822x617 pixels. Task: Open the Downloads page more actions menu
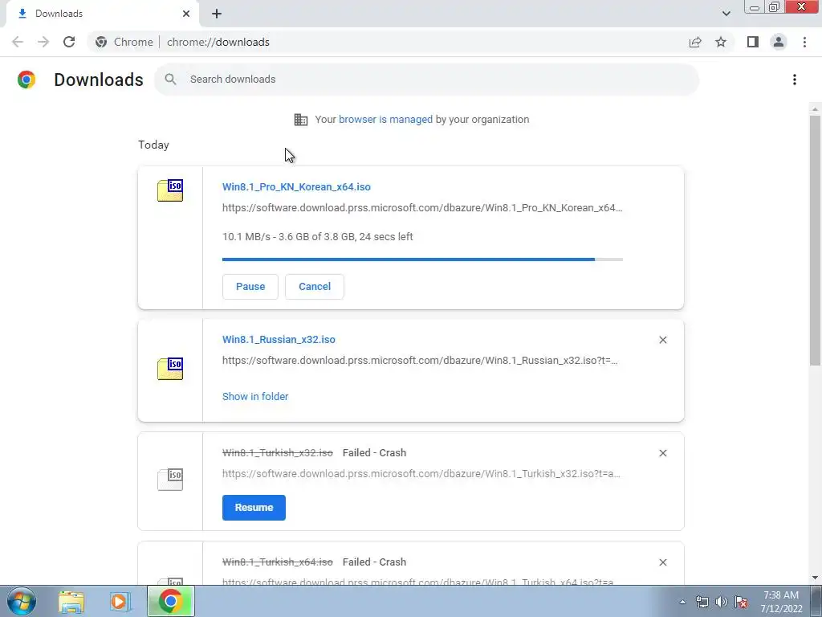pyautogui.click(x=795, y=80)
